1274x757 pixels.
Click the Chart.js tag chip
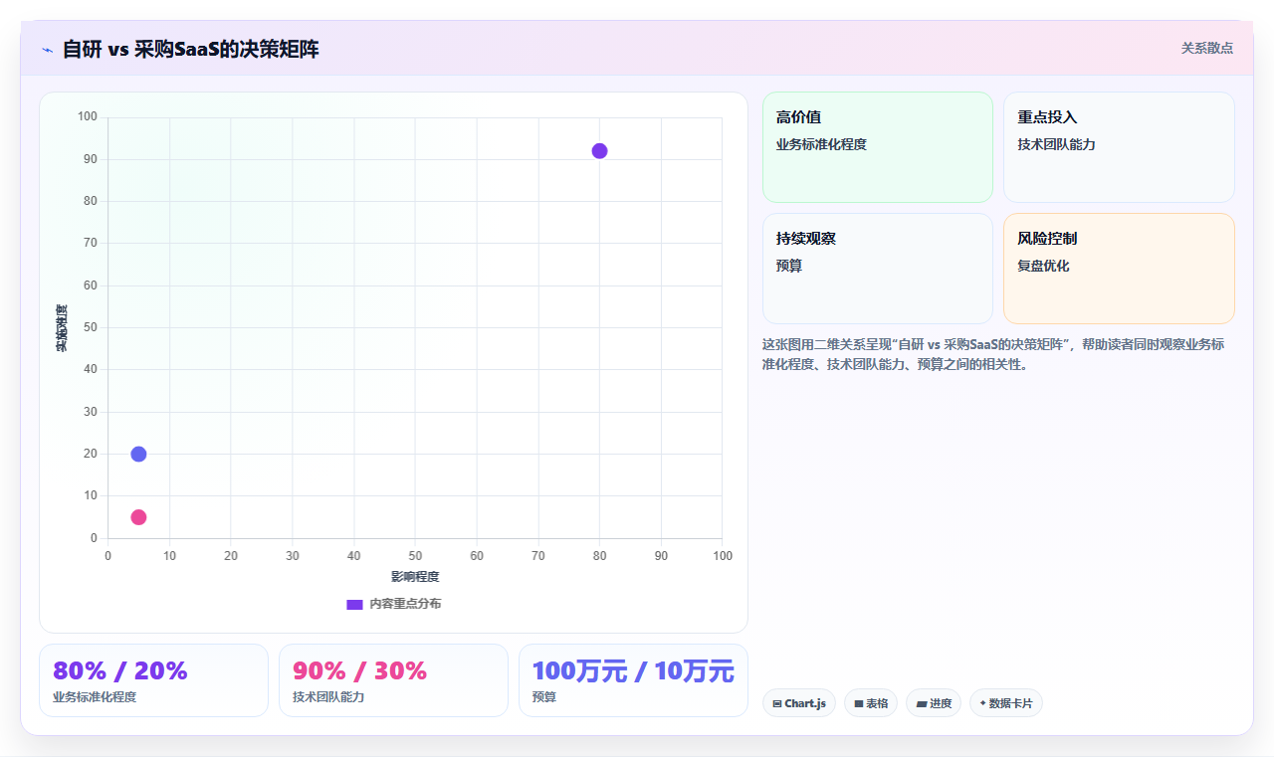(x=799, y=703)
